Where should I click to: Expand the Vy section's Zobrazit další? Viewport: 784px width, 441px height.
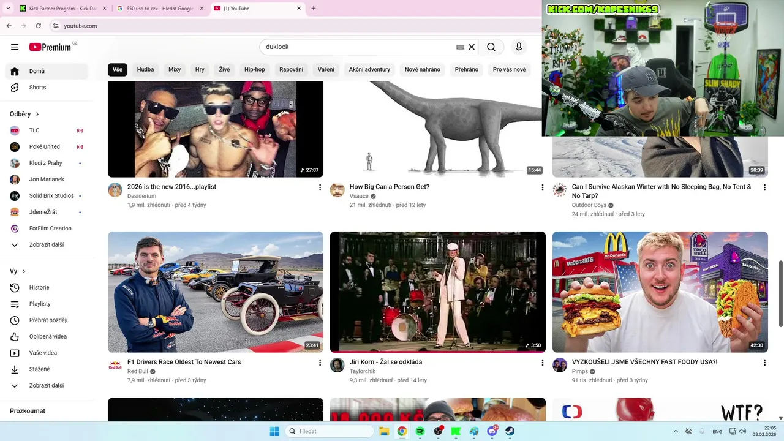click(x=47, y=386)
